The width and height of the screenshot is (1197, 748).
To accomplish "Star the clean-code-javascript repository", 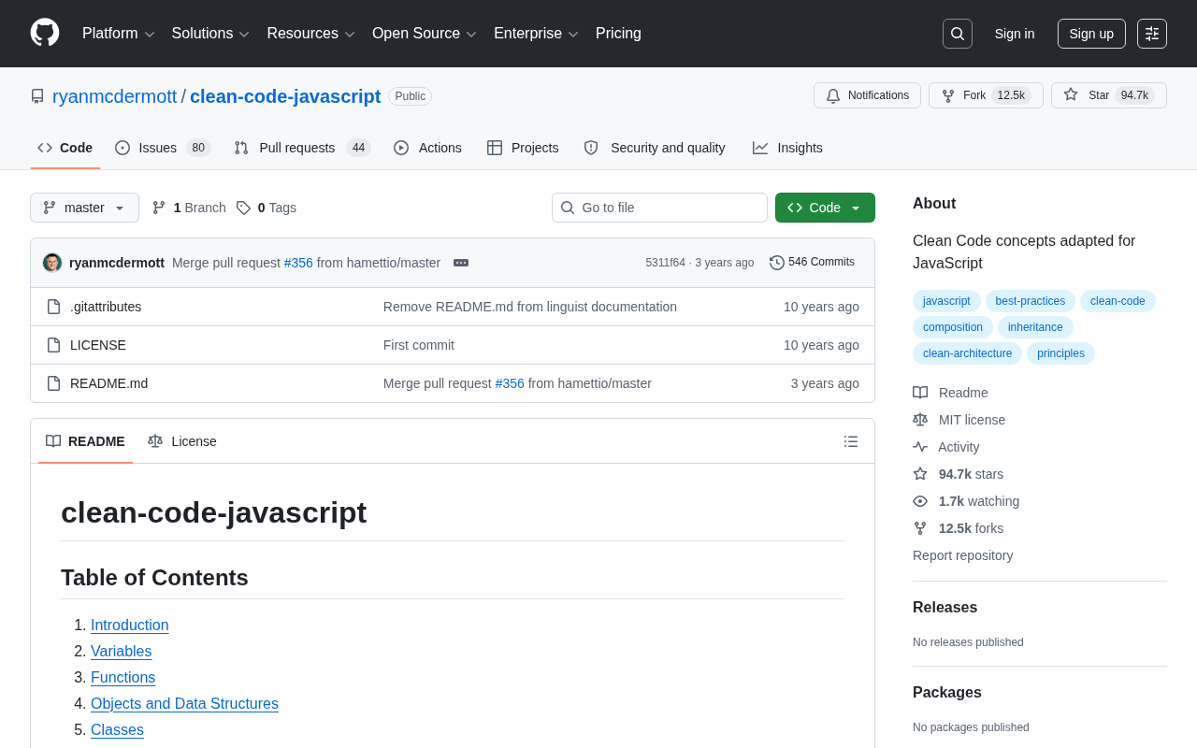I will pyautogui.click(x=1109, y=95).
